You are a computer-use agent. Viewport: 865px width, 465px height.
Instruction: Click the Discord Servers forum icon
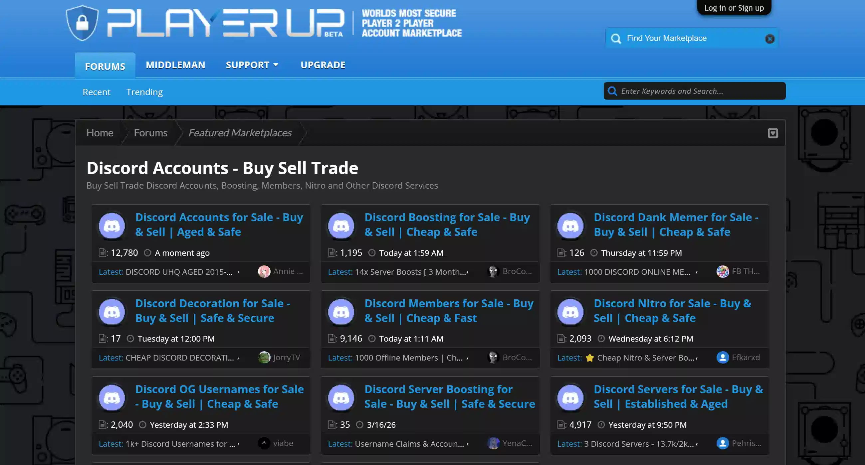tap(570, 397)
